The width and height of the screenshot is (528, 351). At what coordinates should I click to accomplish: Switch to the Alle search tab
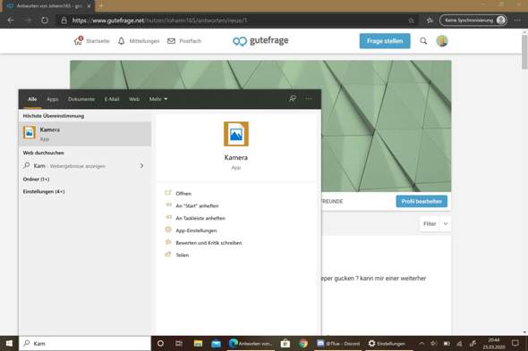tap(32, 99)
